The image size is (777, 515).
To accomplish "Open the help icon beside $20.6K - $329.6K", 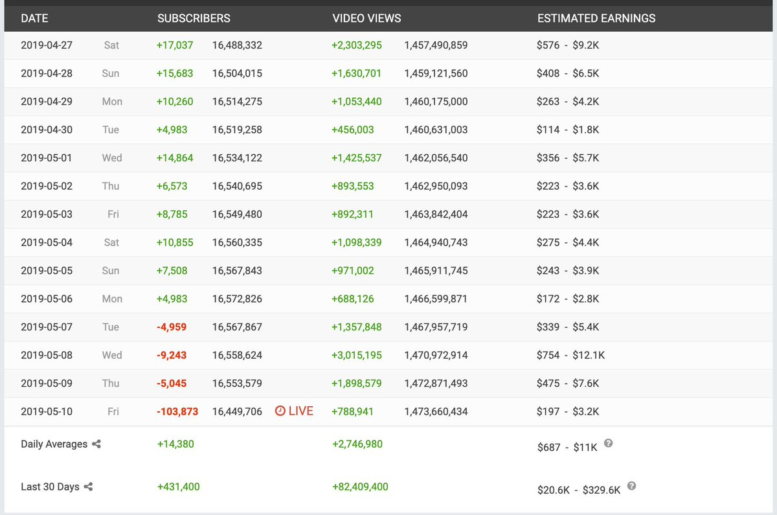I will click(631, 486).
